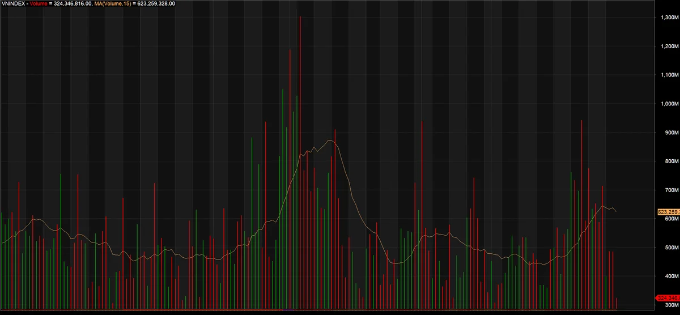Click the 700M axis label
The width and height of the screenshot is (680, 315).
[x=671, y=190]
